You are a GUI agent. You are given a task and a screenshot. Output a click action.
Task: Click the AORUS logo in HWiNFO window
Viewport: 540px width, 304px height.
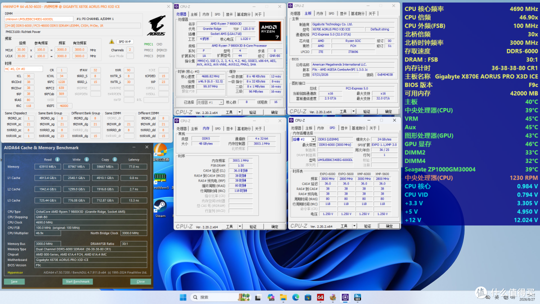coord(156,25)
